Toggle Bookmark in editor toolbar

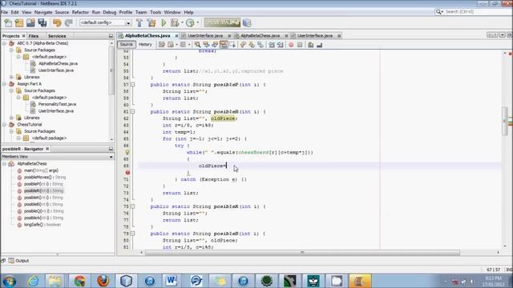click(261, 45)
